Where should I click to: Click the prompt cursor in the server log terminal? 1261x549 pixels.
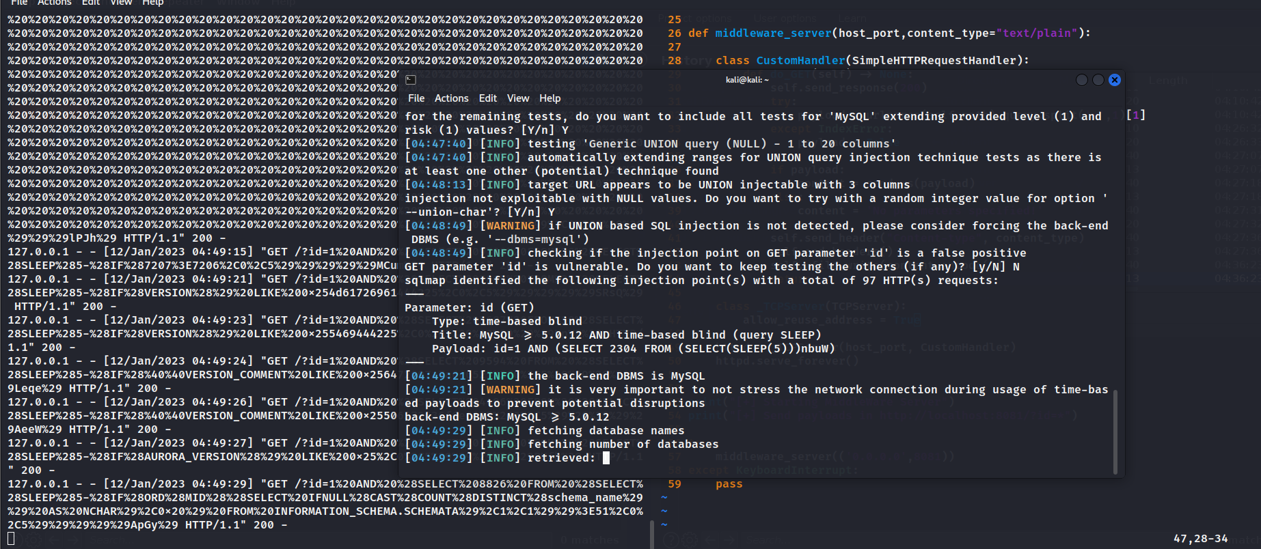coord(11,538)
